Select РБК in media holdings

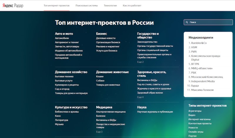[x=194, y=73]
